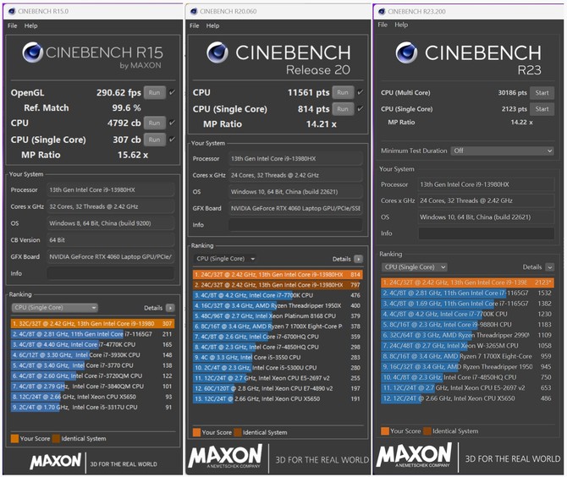Click the Details label in R20 ranking
The height and width of the screenshot is (477, 567).
pos(341,259)
